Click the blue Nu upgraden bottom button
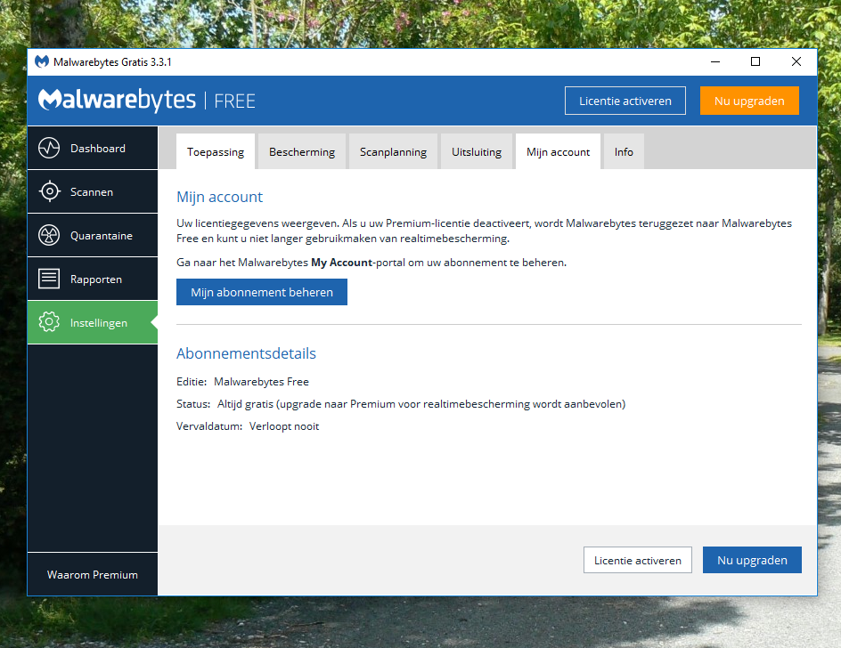This screenshot has width=841, height=648. click(752, 560)
